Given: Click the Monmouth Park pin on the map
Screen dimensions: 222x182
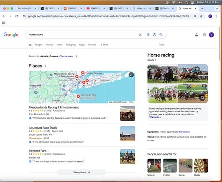Looking at the screenshot, I should click(78, 96).
